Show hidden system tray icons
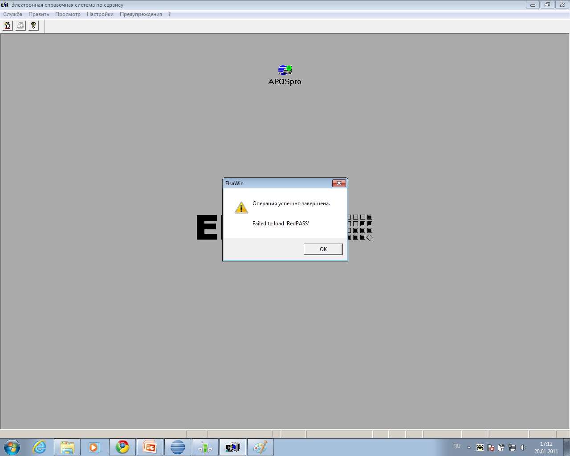 click(x=469, y=448)
